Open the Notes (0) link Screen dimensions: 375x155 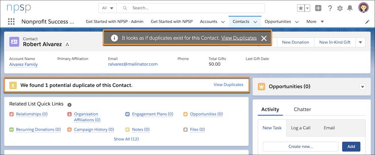click(x=141, y=130)
